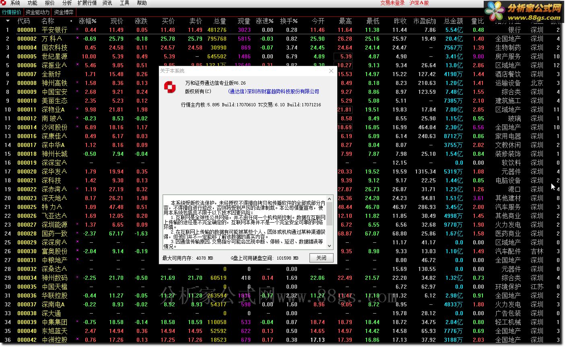Open the 功能 menu

(x=33, y=3)
